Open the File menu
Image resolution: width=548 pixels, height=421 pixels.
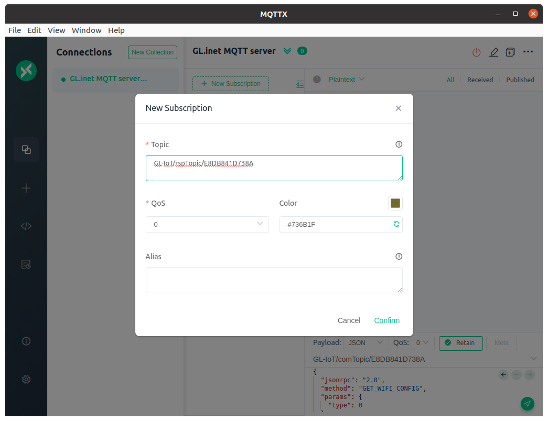point(15,30)
